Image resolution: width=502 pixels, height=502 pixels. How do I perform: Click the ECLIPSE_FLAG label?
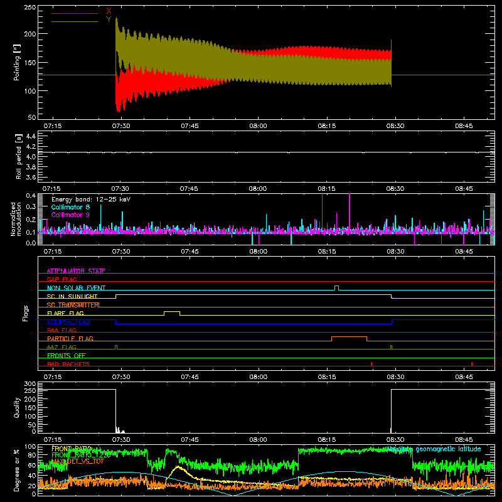tap(68, 322)
